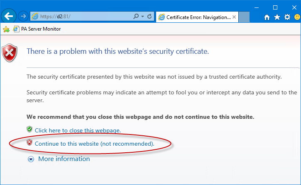Click 'Continue to this website (not recommended)'

[x=94, y=144]
